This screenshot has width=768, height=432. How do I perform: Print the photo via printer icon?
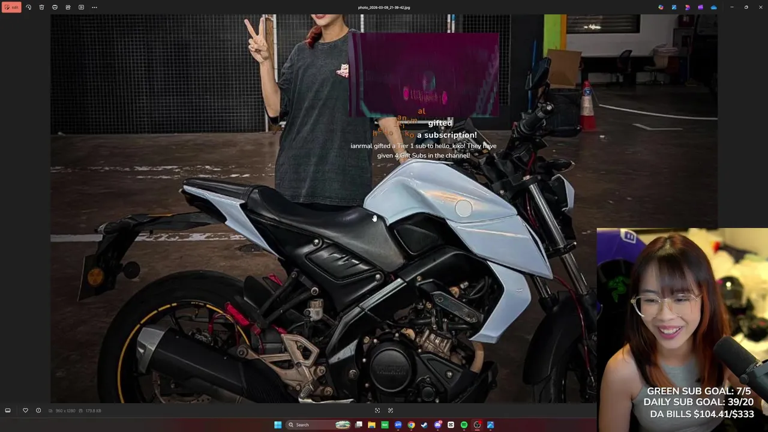[x=55, y=7]
